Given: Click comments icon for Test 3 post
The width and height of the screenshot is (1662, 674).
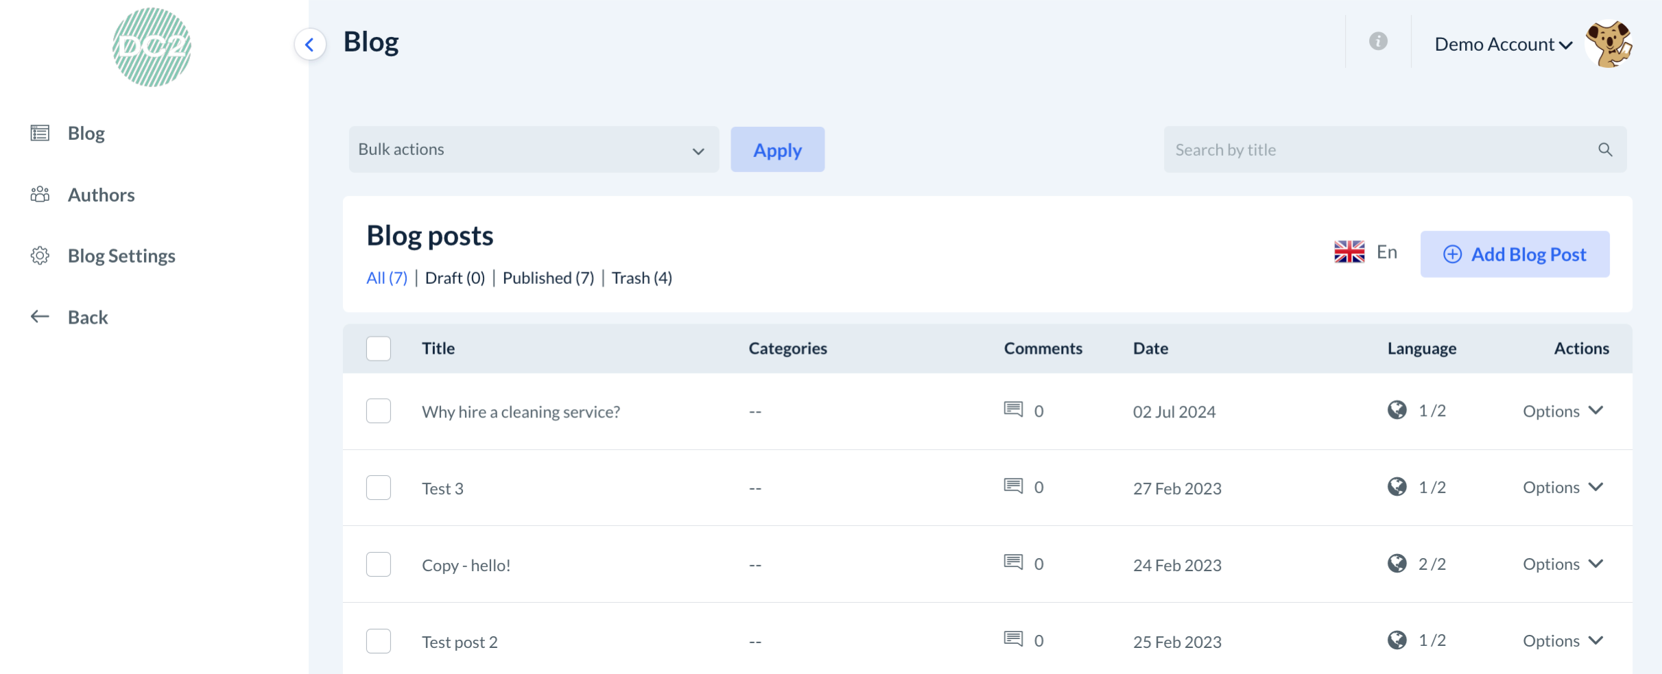Looking at the screenshot, I should 1013,486.
